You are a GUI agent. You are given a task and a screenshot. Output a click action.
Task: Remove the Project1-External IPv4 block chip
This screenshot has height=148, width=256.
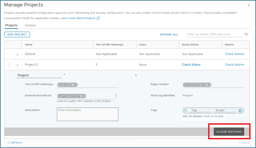[83, 96]
